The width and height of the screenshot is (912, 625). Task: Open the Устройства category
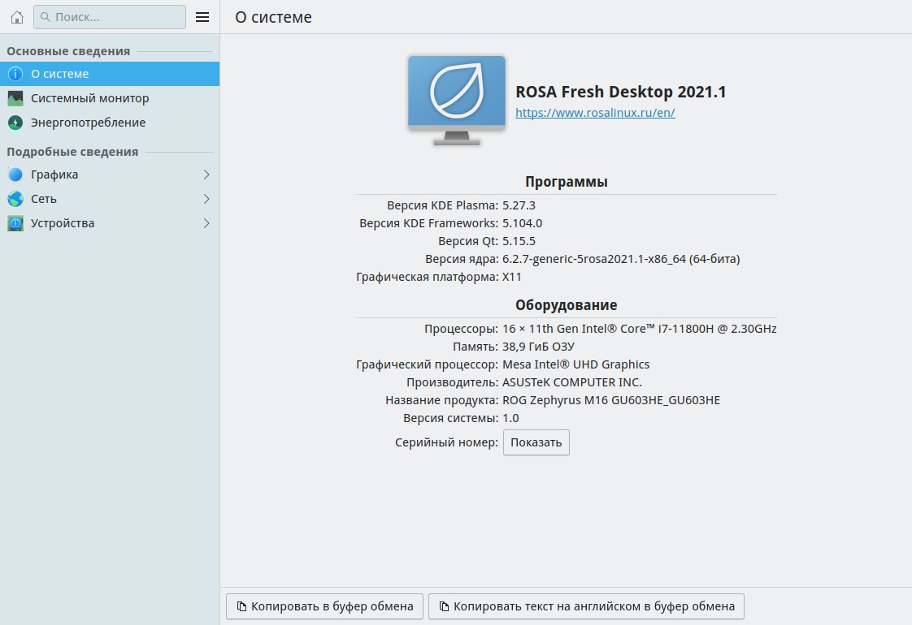coord(110,223)
